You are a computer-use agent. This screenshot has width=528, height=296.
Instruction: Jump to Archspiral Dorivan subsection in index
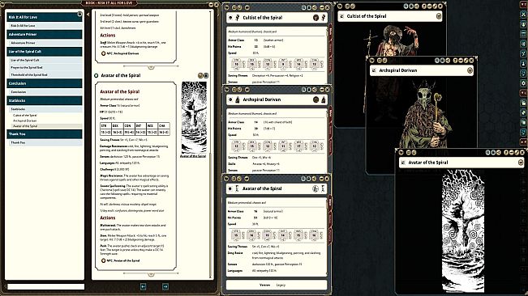pyautogui.click(x=47, y=121)
